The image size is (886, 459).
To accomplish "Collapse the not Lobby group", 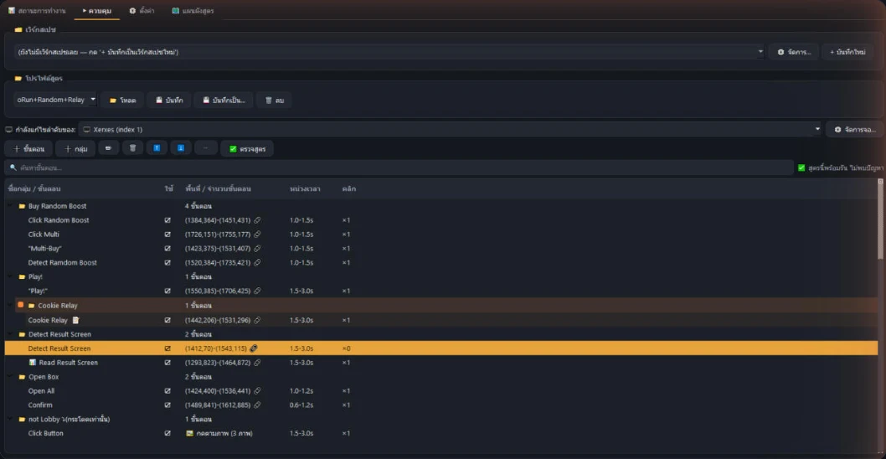I will click(x=9, y=420).
